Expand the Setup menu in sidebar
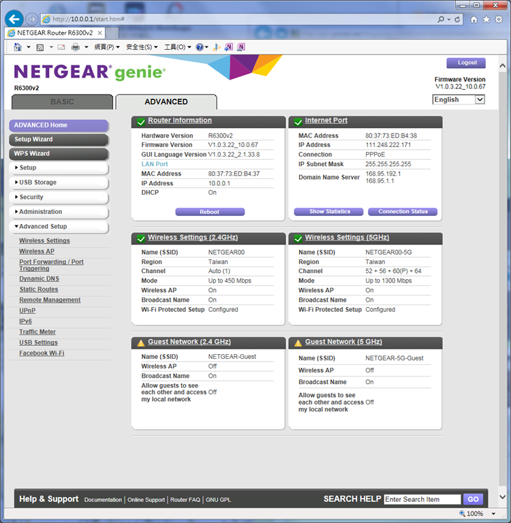The height and width of the screenshot is (523, 511). pyautogui.click(x=59, y=168)
